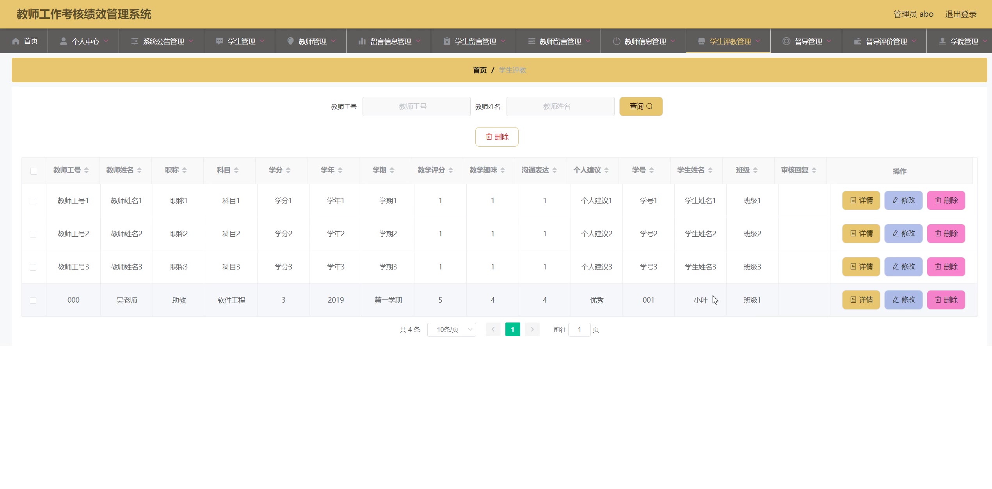Click the home icon in navigation bar
Screen dimensions: 992x489
(16, 41)
